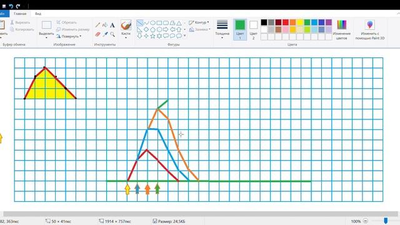The image size is (400, 225).
Task: Choose the Oval callout shape
Action: point(172,36)
